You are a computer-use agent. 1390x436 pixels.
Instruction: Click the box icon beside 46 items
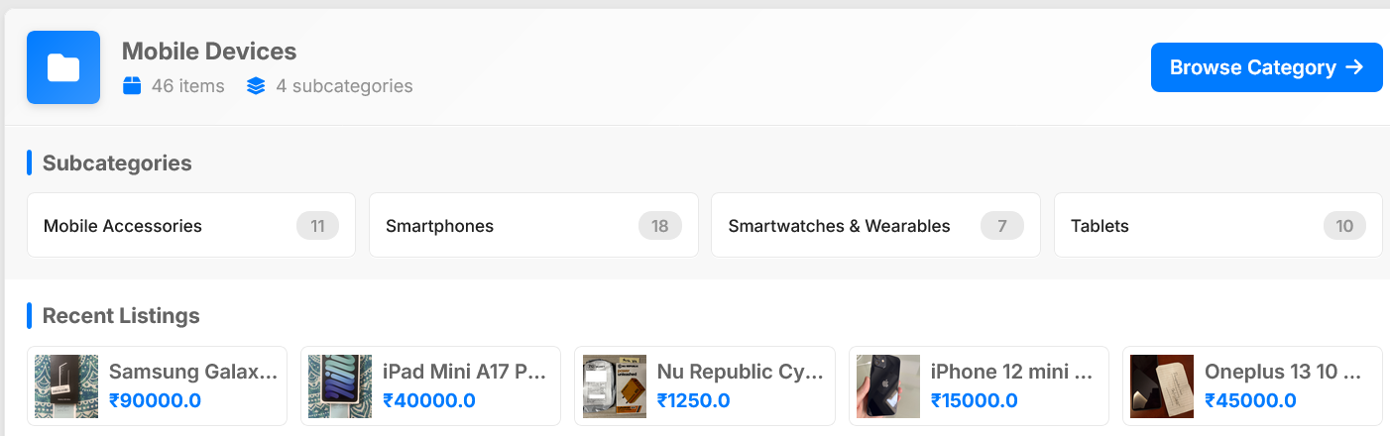[132, 86]
